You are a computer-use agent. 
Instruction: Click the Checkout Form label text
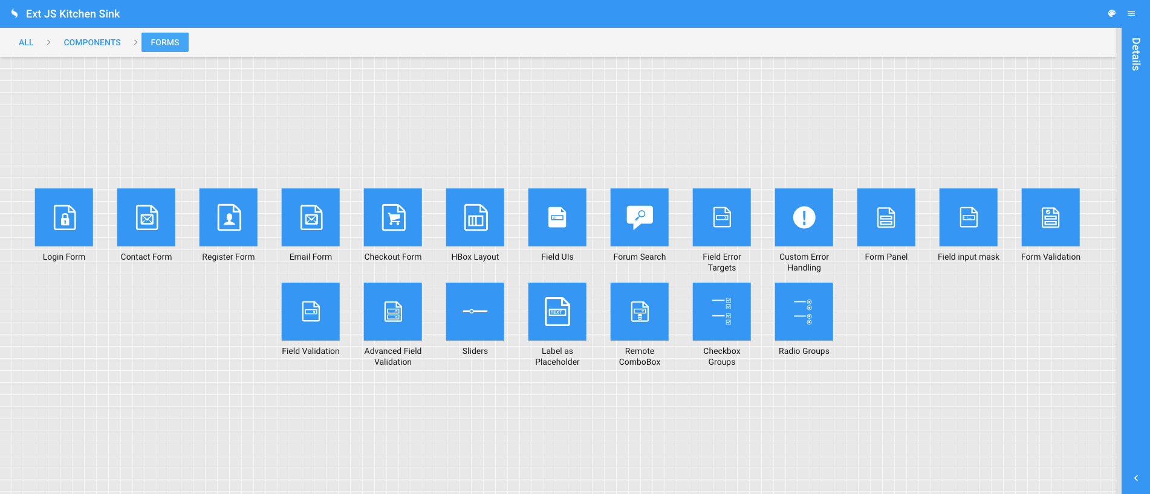click(x=393, y=257)
